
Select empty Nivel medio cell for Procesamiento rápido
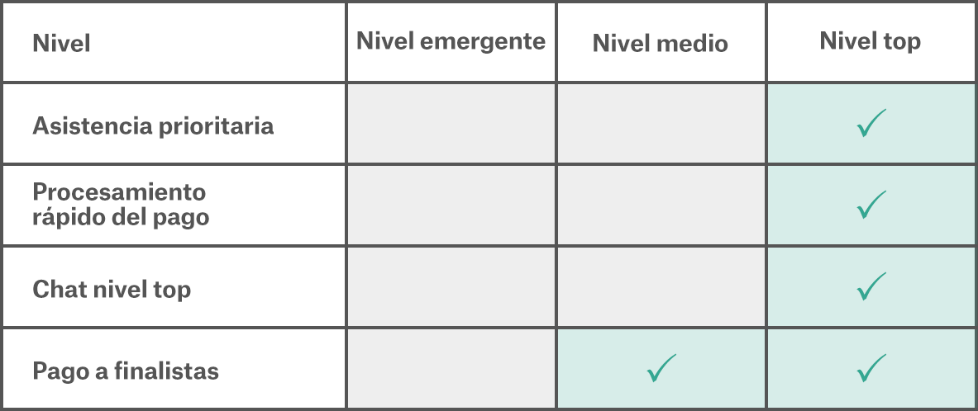point(661,205)
